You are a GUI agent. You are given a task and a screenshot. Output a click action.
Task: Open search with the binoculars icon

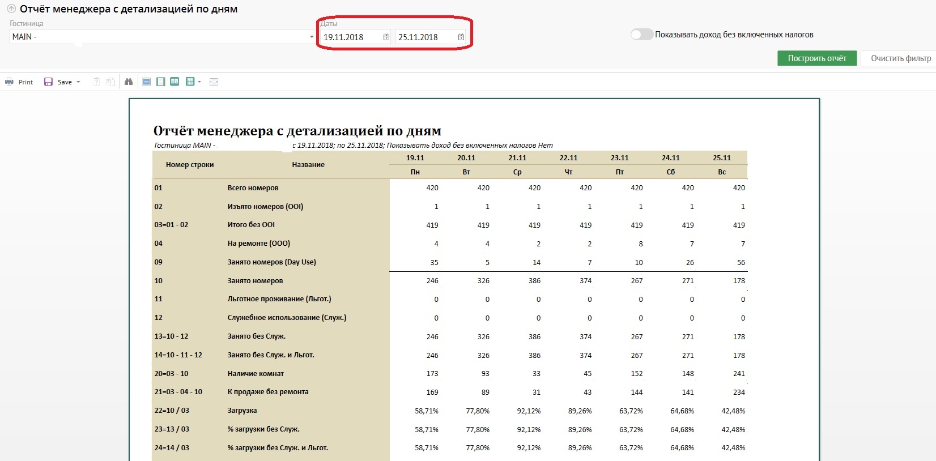coord(129,82)
